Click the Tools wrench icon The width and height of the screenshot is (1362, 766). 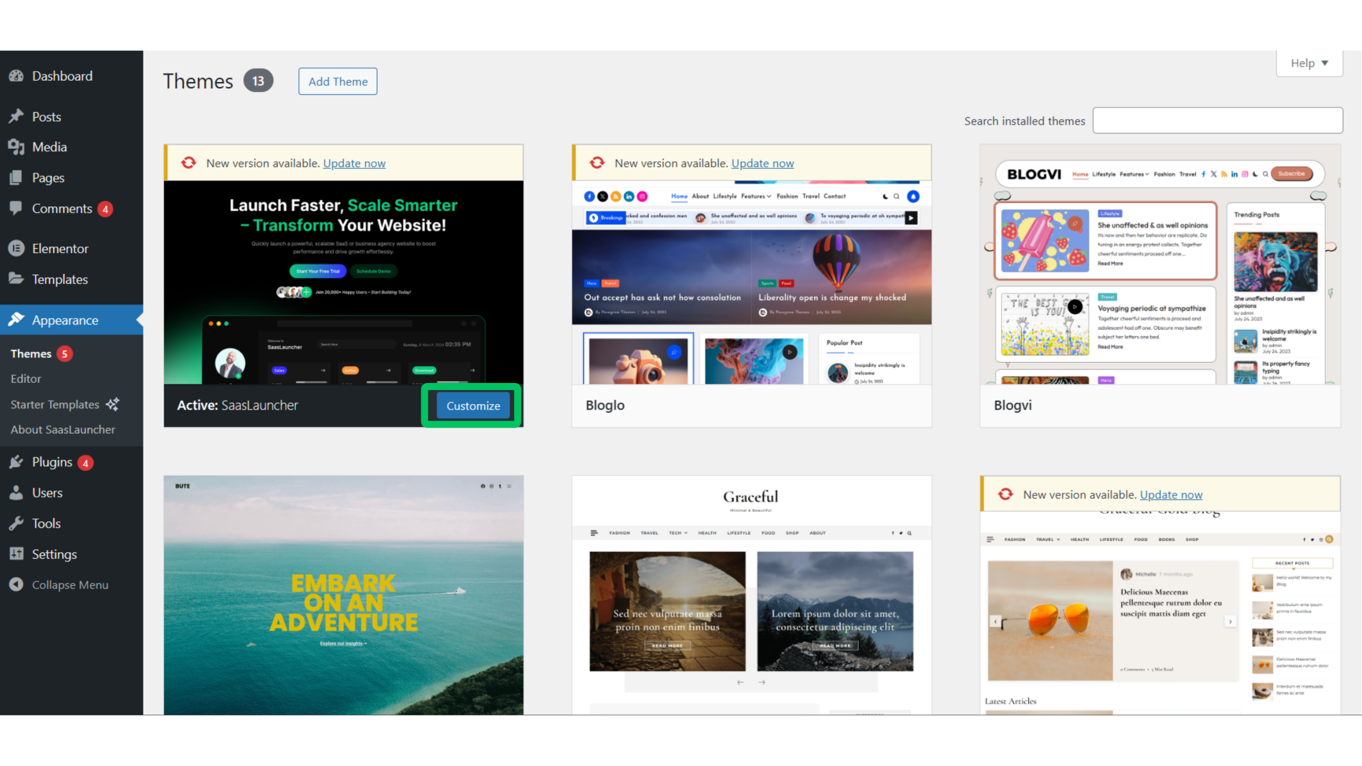coord(16,523)
